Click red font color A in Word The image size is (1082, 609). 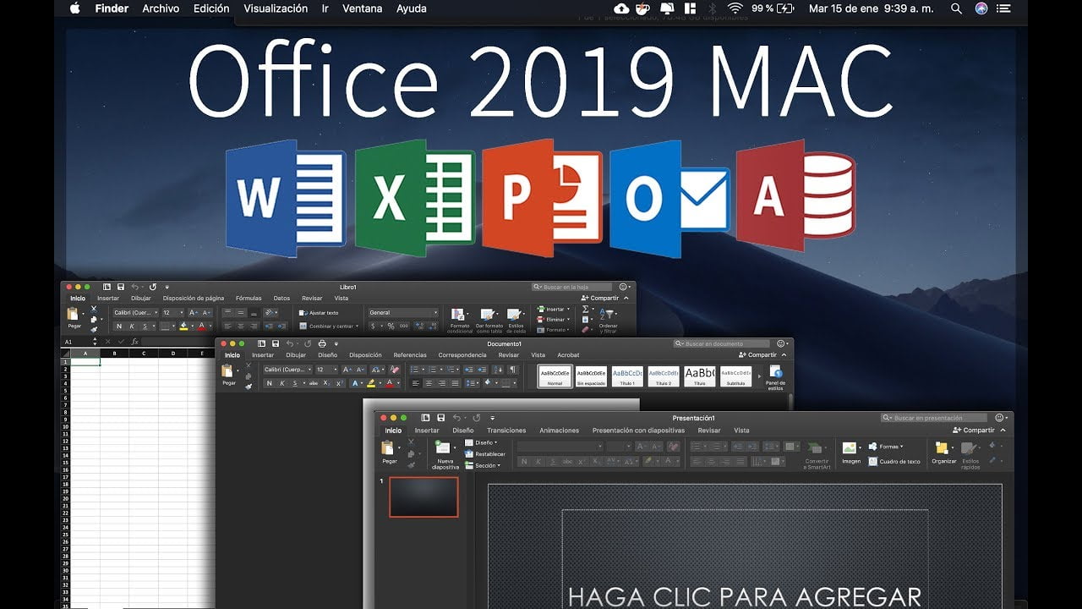390,383
